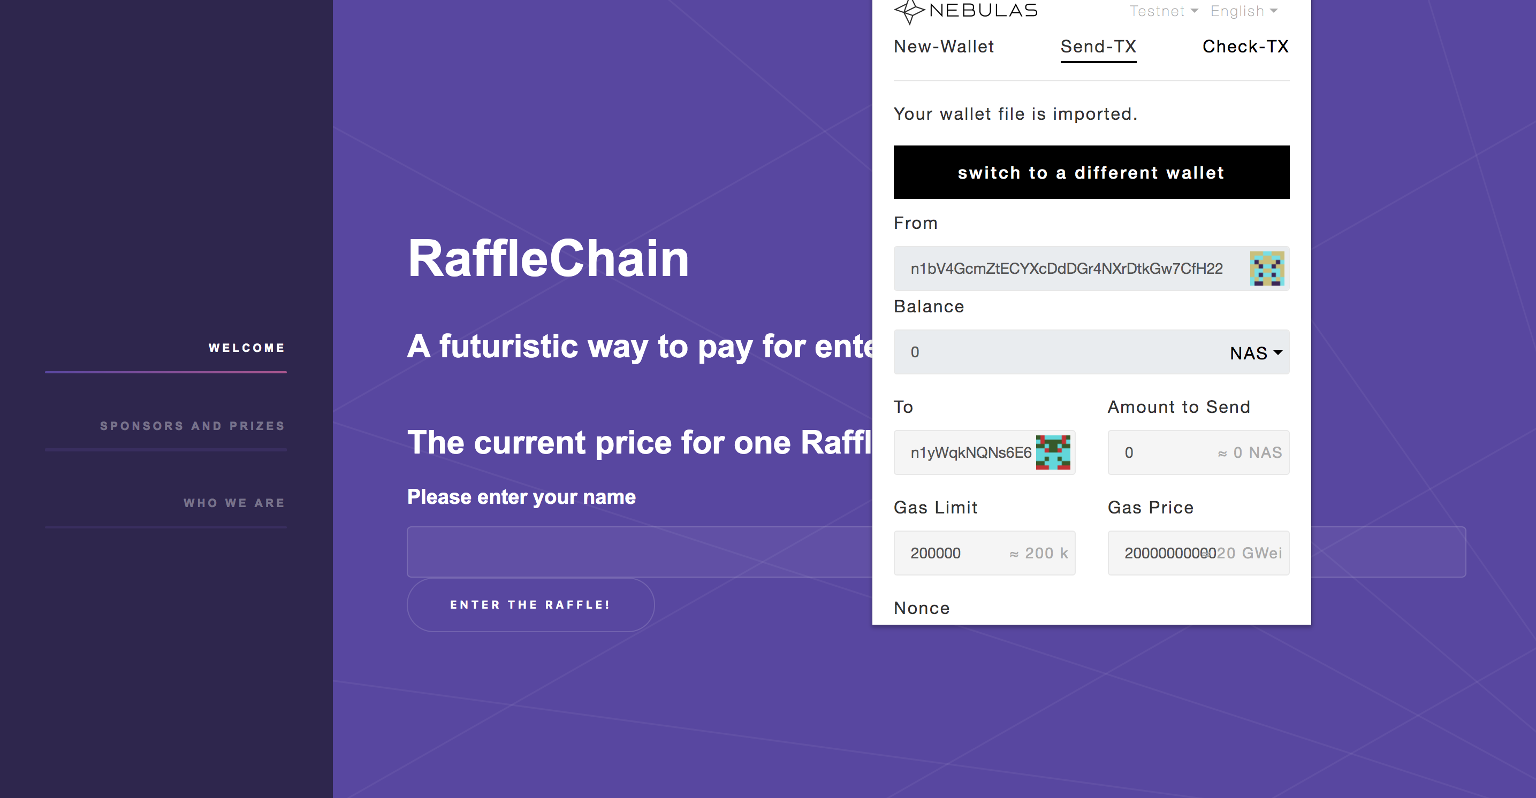The height and width of the screenshot is (798, 1536).
Task: Switch to the New-Wallet tab
Action: point(944,47)
